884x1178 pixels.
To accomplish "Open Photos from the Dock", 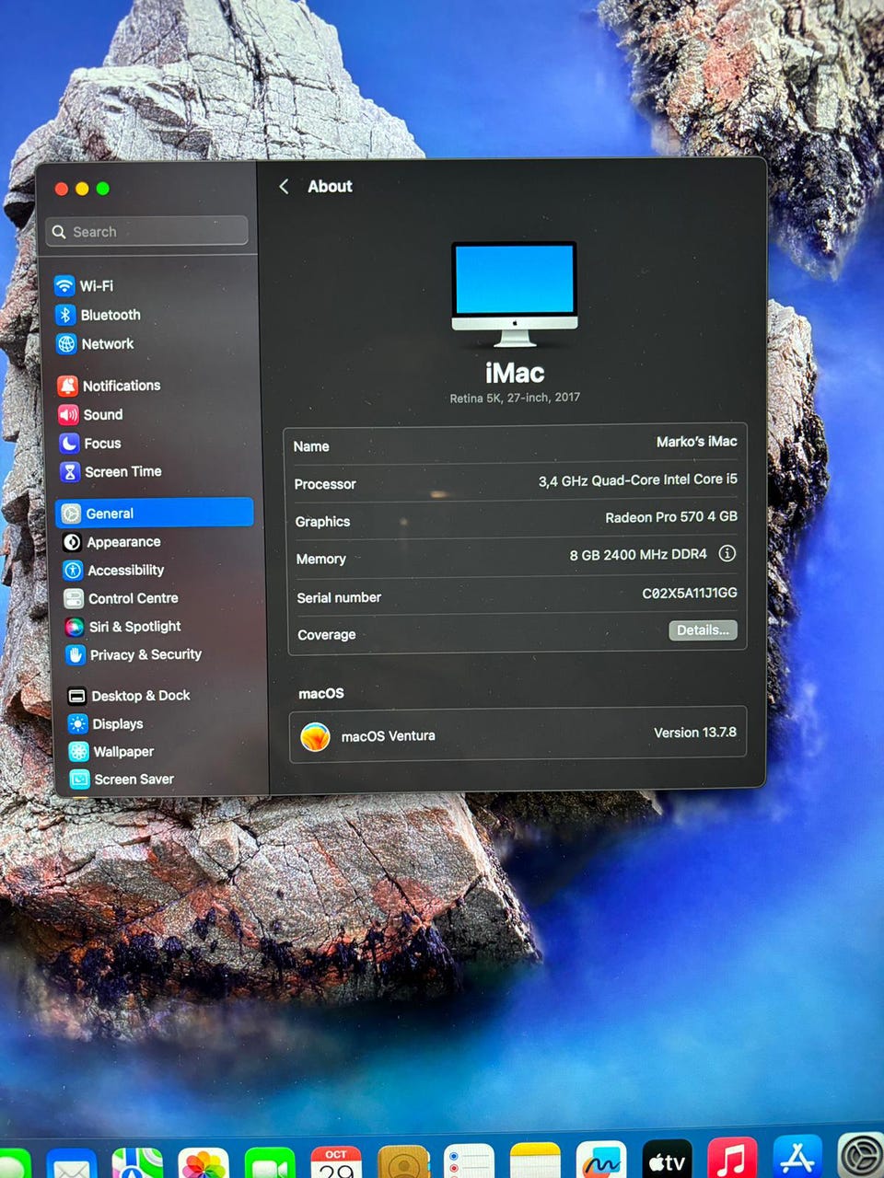I will 204,1163.
